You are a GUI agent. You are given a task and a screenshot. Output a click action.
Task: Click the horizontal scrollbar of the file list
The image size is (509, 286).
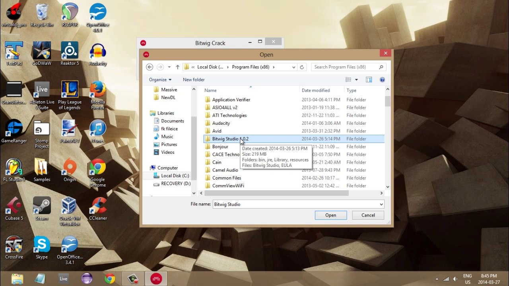point(276,193)
